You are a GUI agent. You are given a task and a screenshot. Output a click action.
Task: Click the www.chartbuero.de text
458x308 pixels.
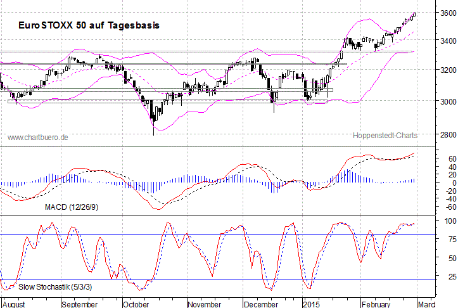[37, 138]
